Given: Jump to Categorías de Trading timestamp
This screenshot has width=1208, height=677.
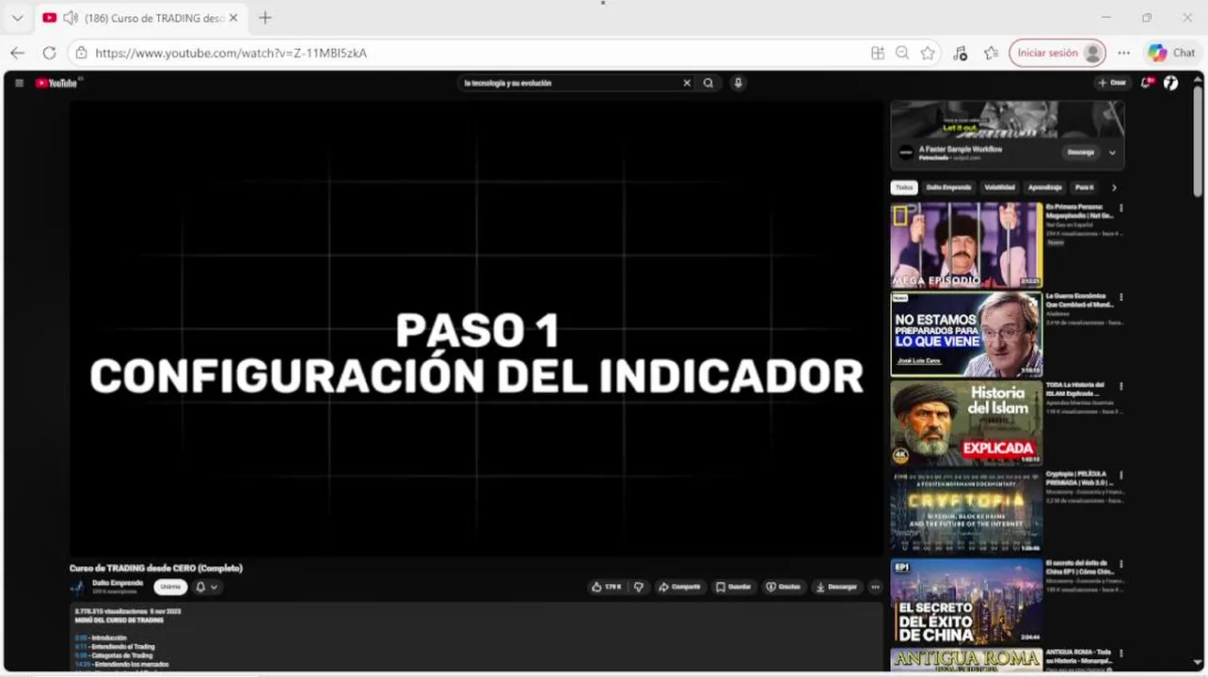Looking at the screenshot, I should tap(80, 655).
